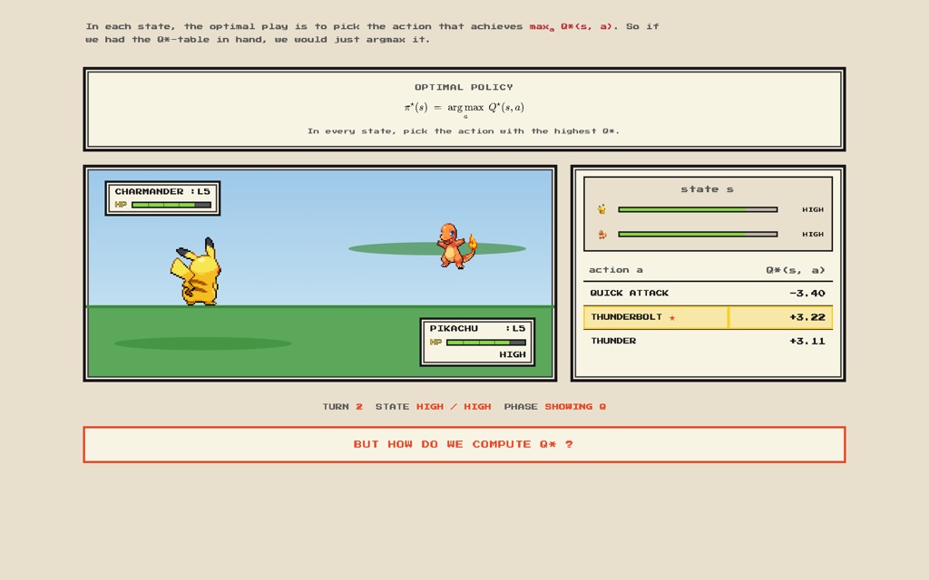Select the QUICK ATTACK action row
Image resolution: width=929 pixels, height=580 pixels.
point(708,293)
